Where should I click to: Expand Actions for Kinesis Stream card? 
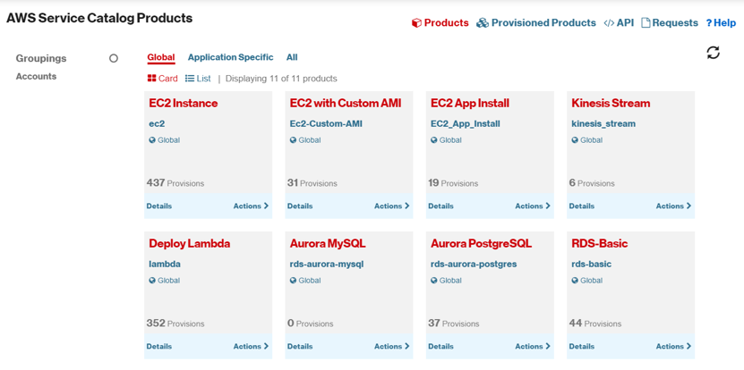click(673, 206)
